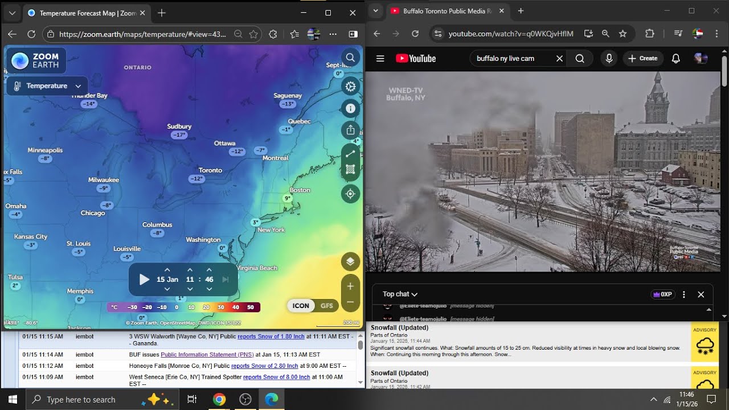Zoom out on the map
This screenshot has height=410, width=729.
350,302
